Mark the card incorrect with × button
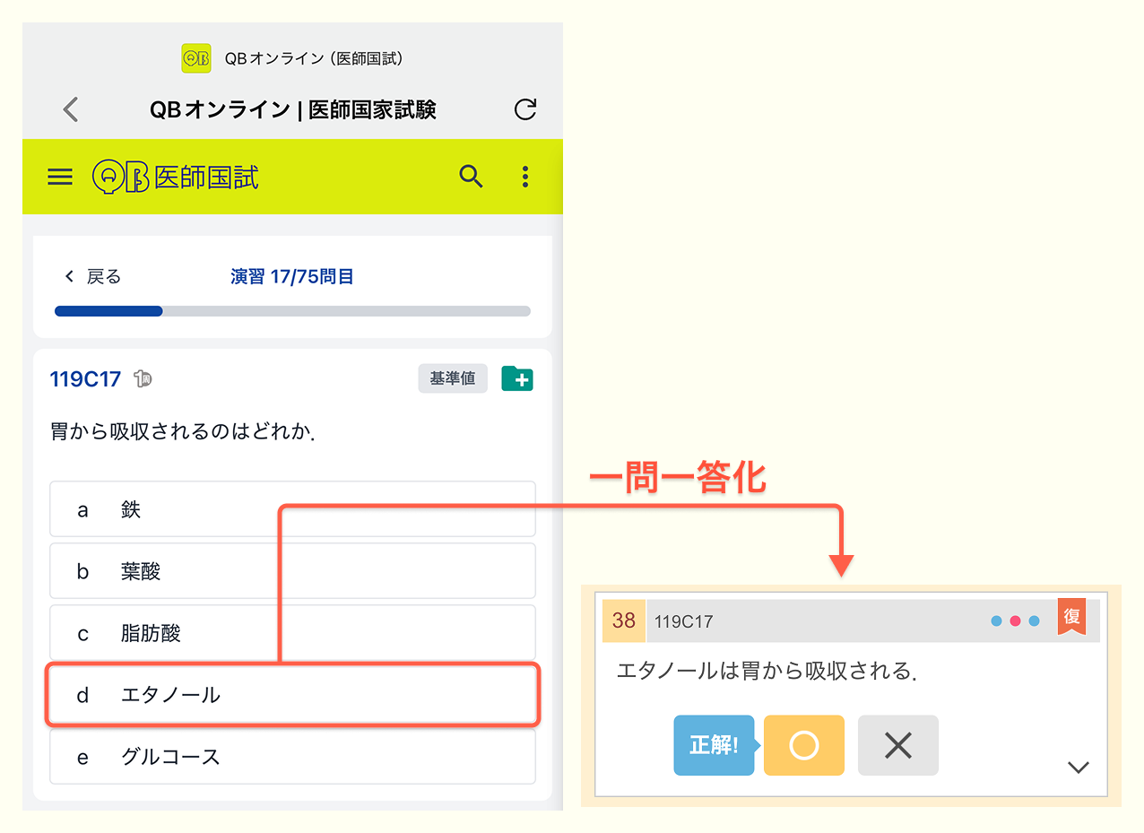The image size is (1144, 833). (897, 745)
